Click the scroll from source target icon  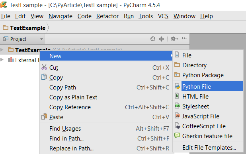point(152,39)
